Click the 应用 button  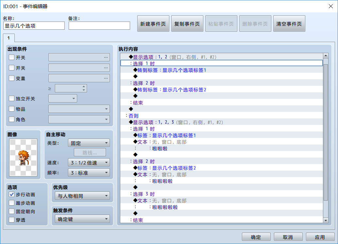tap(320, 237)
